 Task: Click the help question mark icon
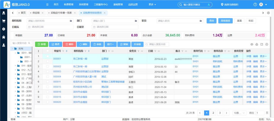(x=255, y=5)
